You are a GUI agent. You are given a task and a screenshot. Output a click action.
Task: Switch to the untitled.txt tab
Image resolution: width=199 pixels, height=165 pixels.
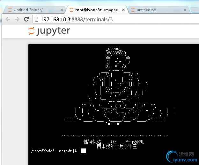pyautogui.click(x=159, y=10)
